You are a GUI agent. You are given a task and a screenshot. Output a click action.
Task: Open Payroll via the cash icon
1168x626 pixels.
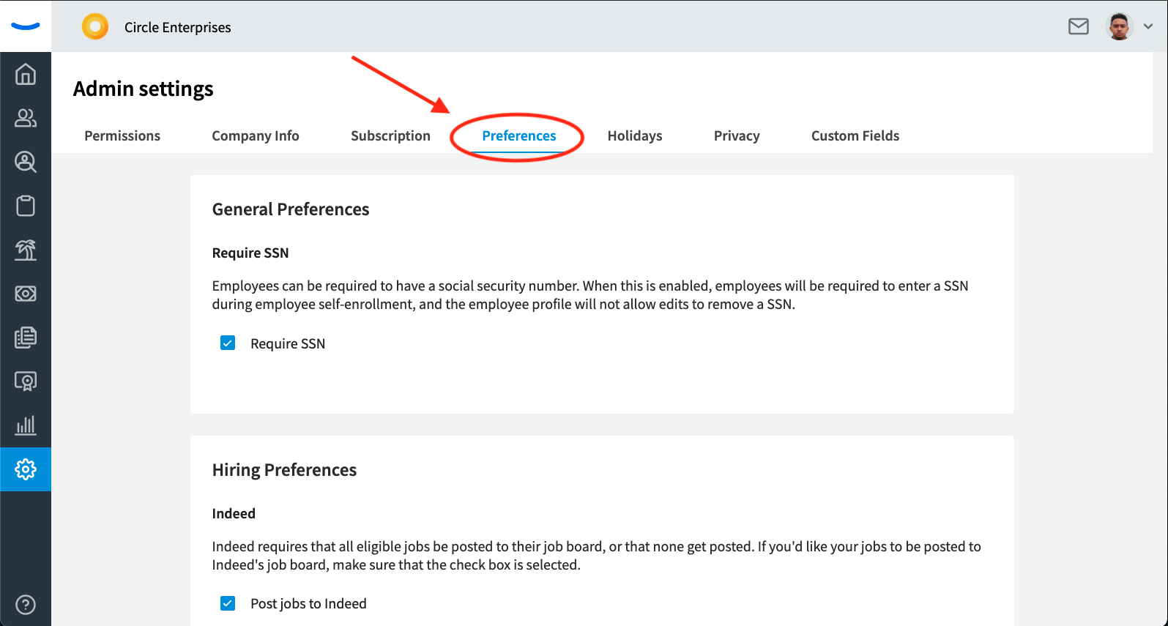point(26,294)
